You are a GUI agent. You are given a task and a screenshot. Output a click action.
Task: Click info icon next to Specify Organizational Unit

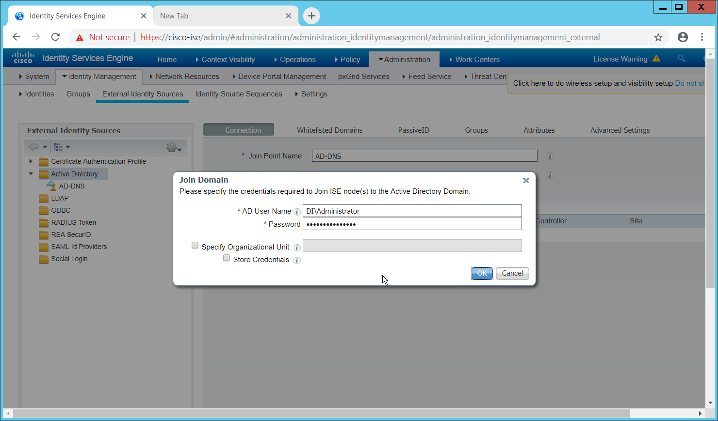coord(297,248)
